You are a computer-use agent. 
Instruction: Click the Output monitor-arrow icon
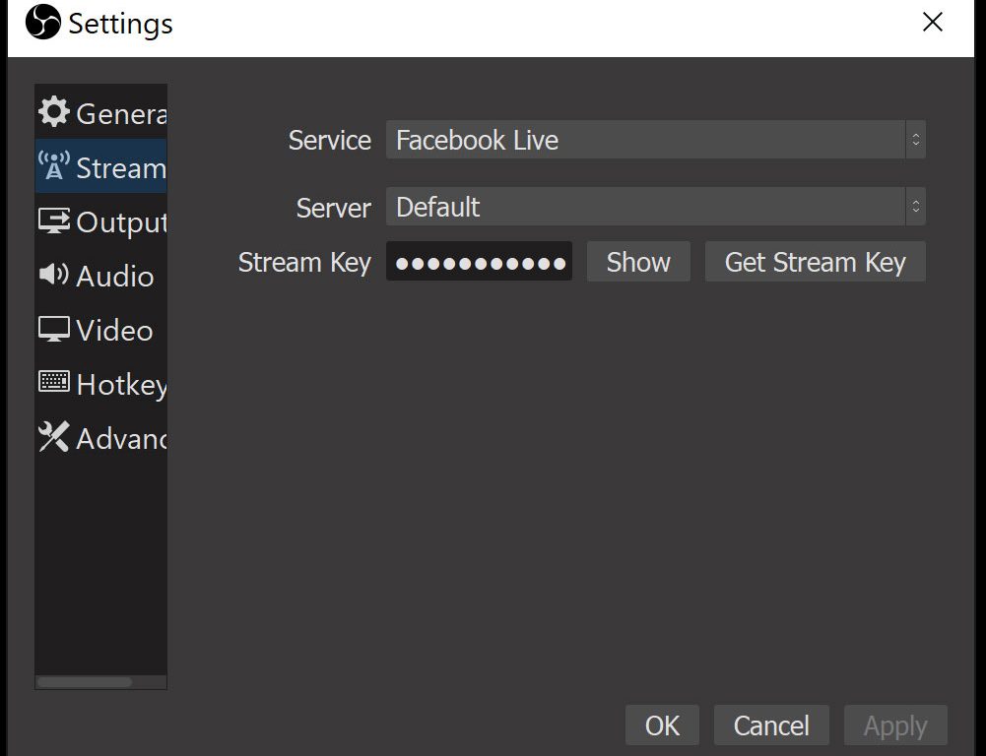(54, 220)
